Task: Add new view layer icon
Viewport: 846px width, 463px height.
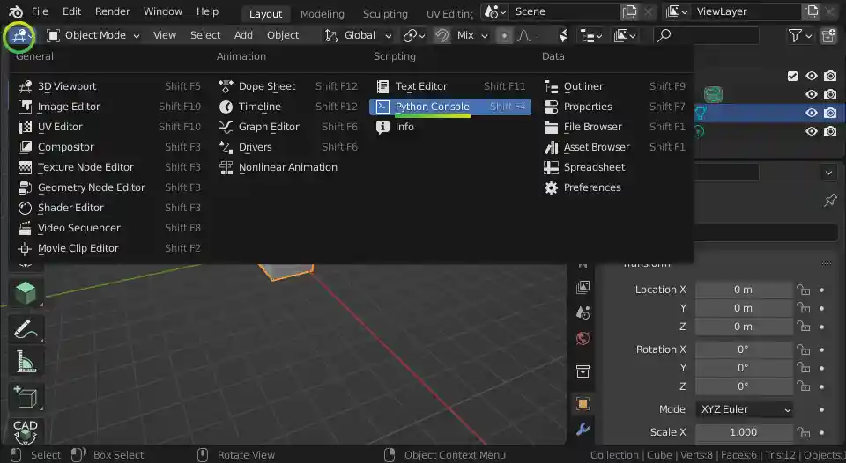Action: point(811,11)
